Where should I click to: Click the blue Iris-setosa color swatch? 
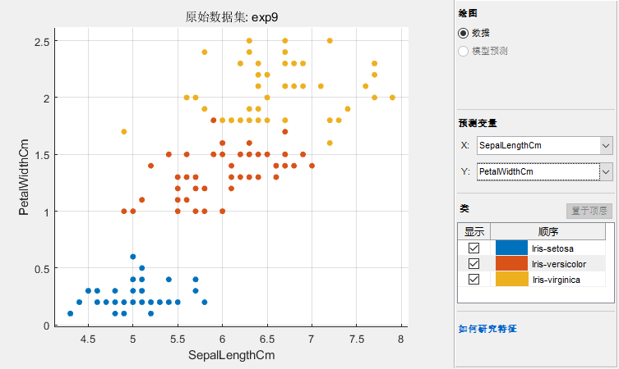pos(511,248)
